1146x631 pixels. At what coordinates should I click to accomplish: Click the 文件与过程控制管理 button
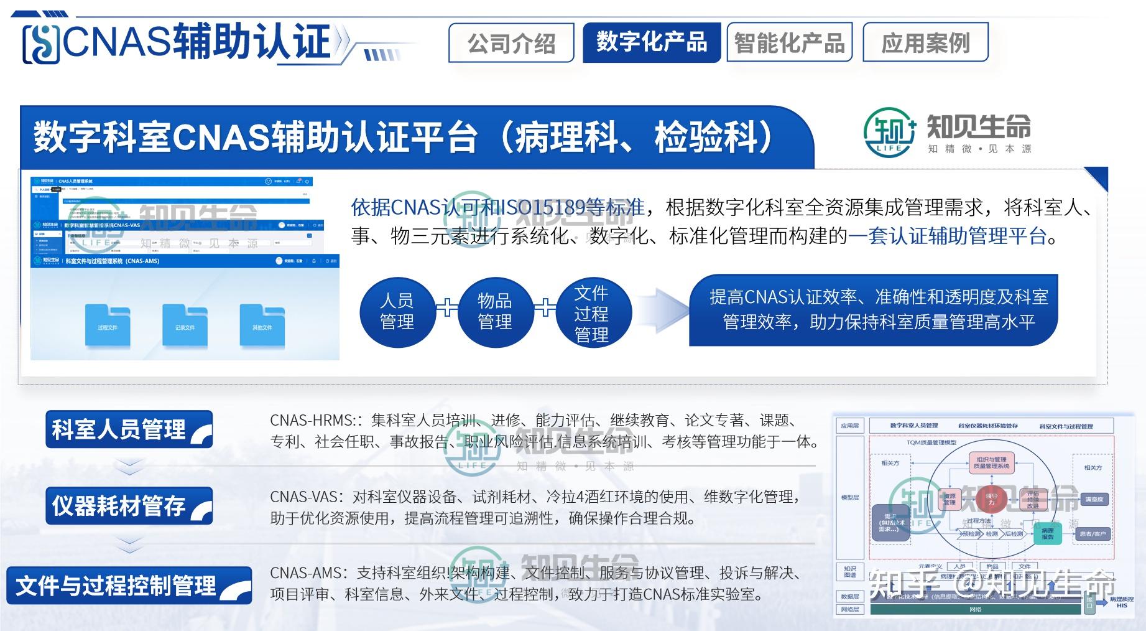pyautogui.click(x=118, y=585)
